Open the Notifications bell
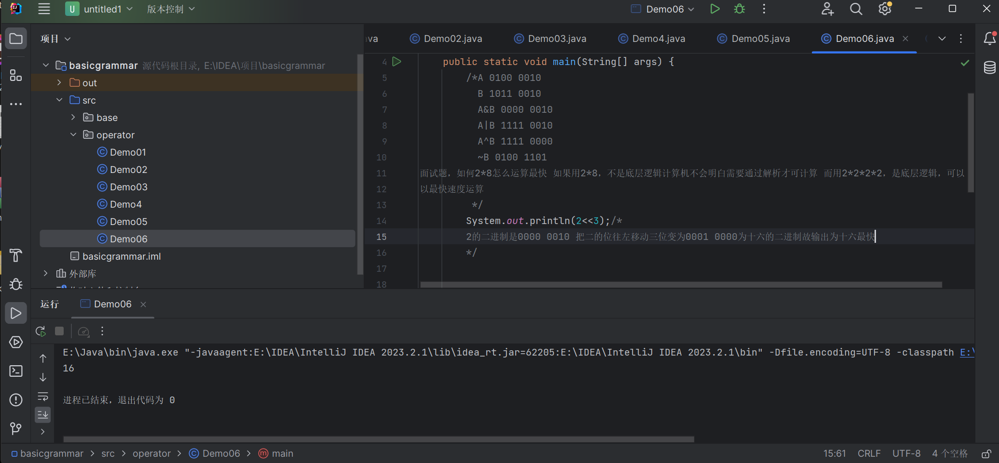 point(989,39)
